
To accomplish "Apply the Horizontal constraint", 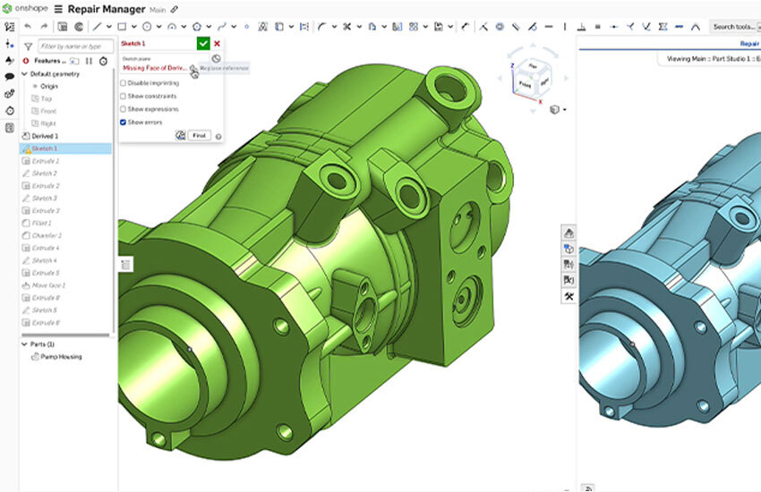I will (549, 27).
